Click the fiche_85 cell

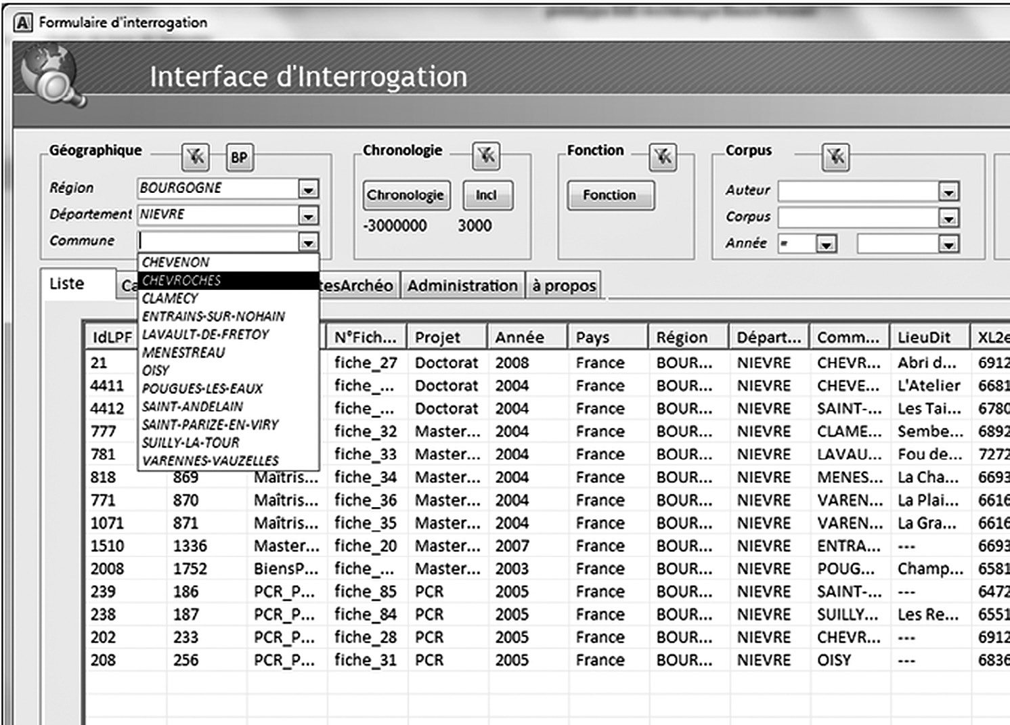pyautogui.click(x=366, y=592)
